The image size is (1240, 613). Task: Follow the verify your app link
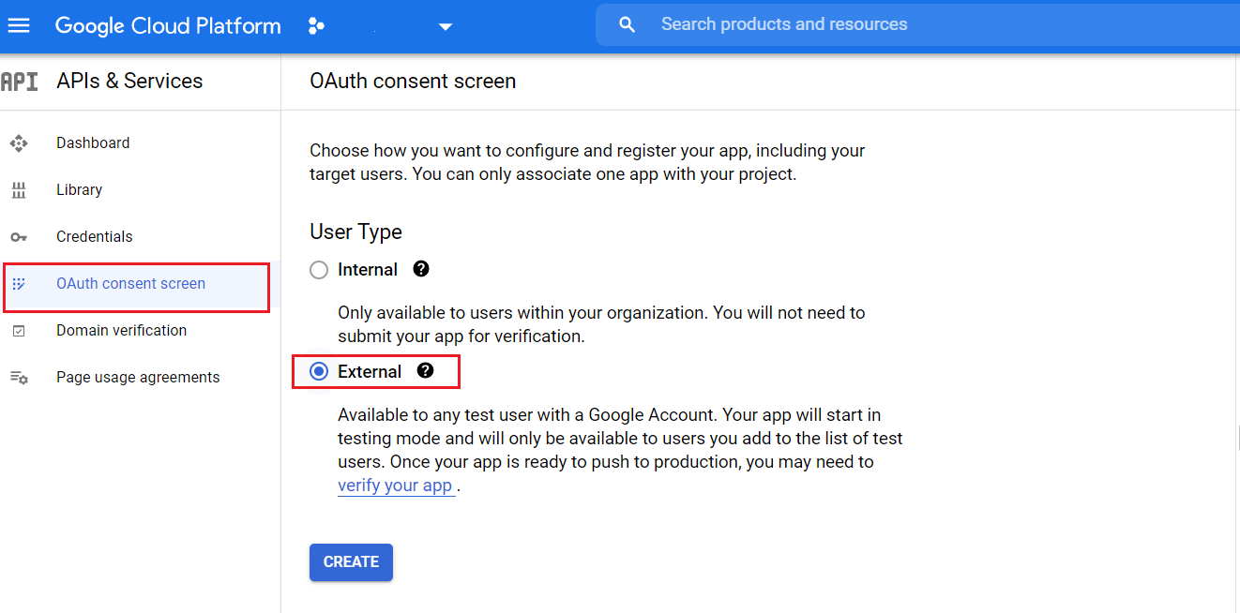click(x=395, y=485)
